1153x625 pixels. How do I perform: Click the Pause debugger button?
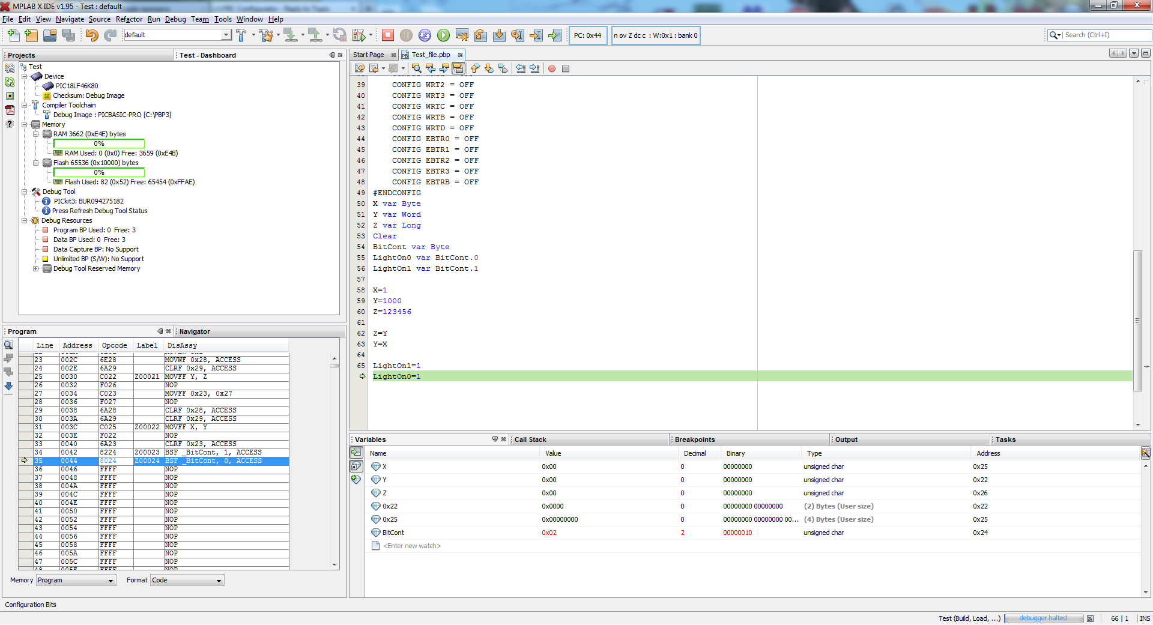tap(407, 35)
